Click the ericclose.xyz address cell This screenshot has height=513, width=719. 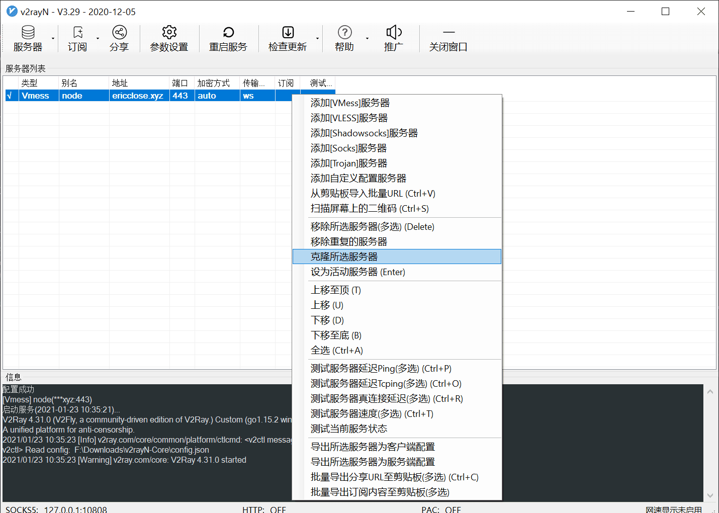point(139,96)
